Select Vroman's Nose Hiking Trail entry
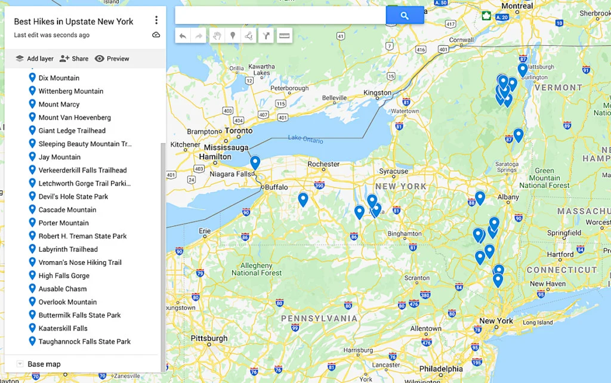 pyautogui.click(x=80, y=262)
